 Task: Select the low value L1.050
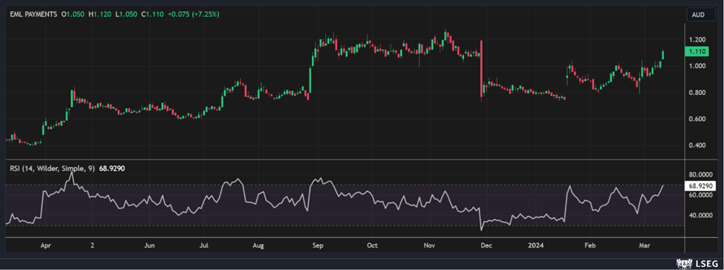click(x=126, y=14)
